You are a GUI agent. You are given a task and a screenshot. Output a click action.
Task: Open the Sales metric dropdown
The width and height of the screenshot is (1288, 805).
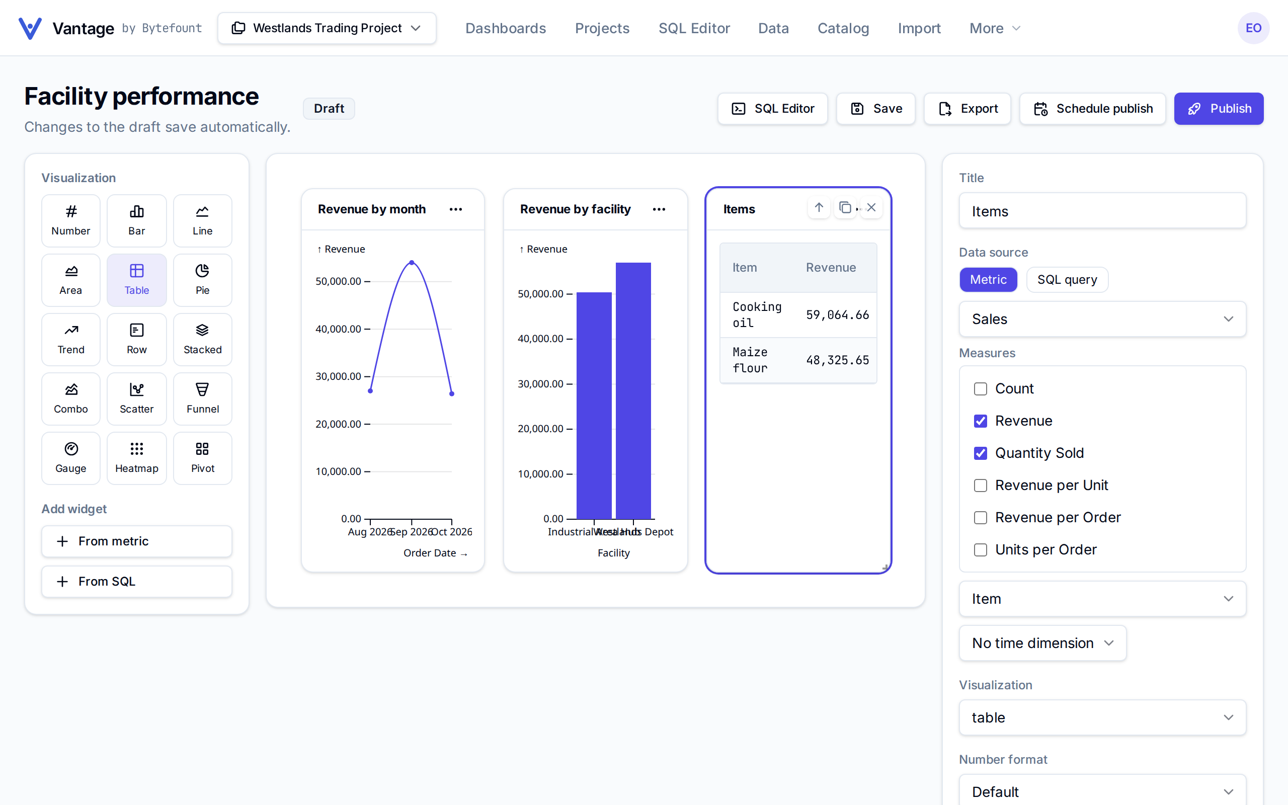tap(1102, 319)
